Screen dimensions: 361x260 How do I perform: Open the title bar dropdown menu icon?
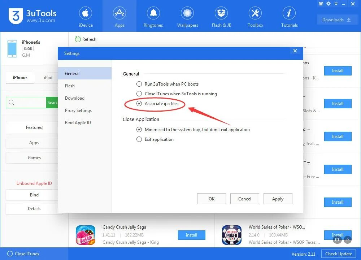(336, 4)
